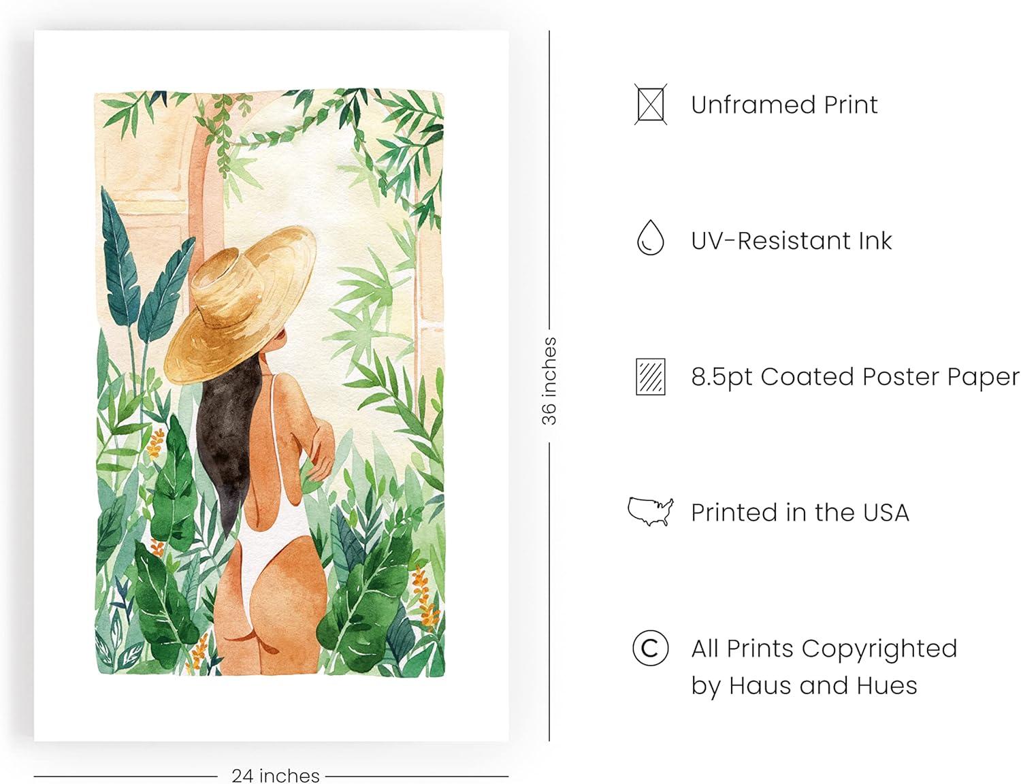
Task: Click the UV-resistant ink droplet icon
Action: click(x=651, y=238)
